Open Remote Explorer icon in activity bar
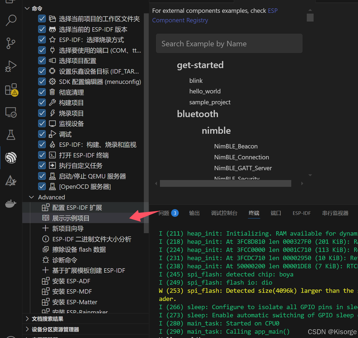Viewport: 358px width, 338px height. point(11,112)
